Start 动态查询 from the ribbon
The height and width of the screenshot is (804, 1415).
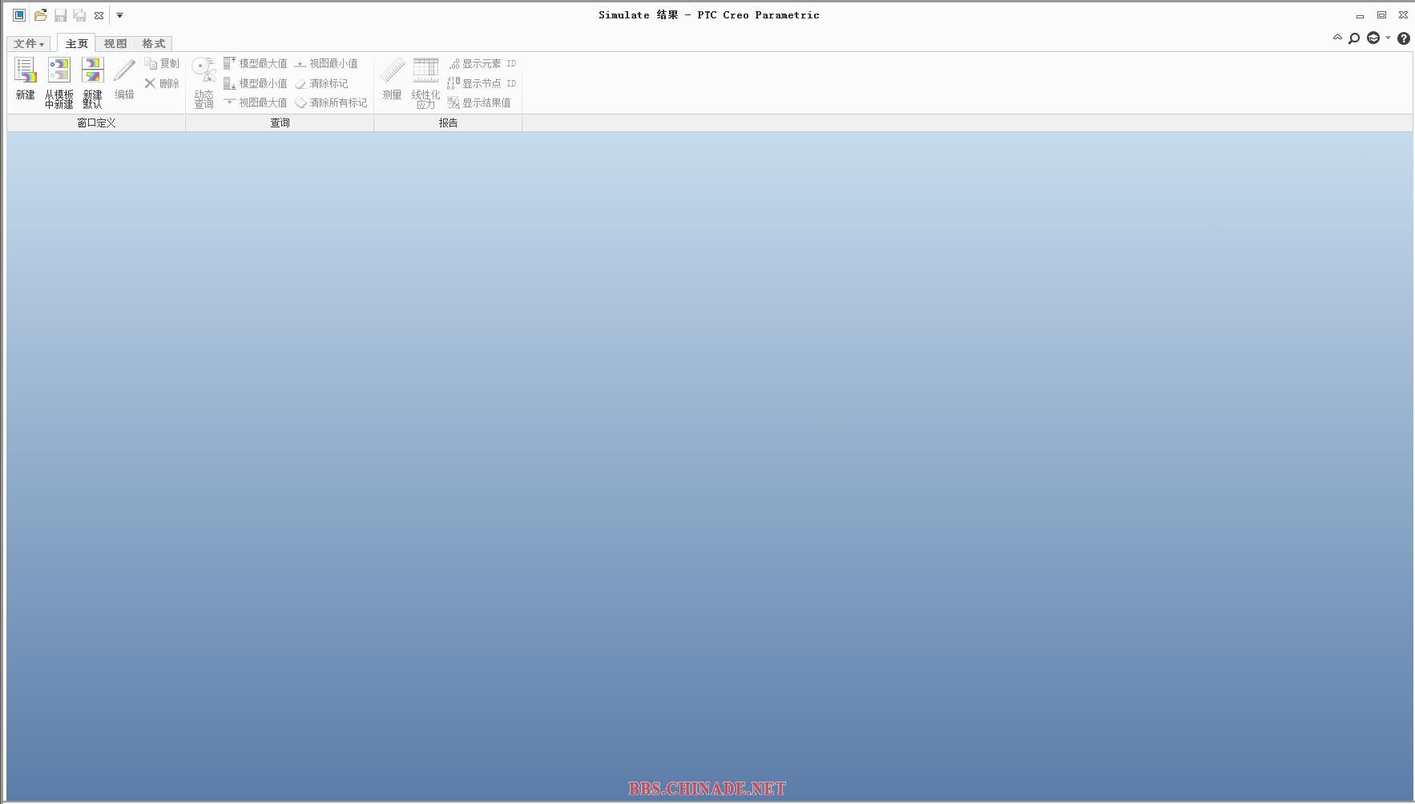pyautogui.click(x=204, y=82)
